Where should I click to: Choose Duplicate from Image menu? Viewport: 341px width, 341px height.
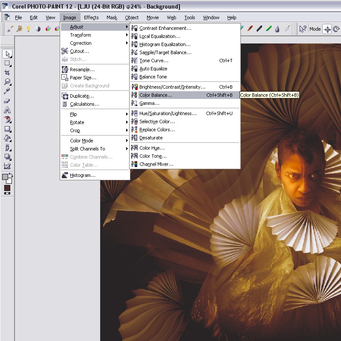click(95, 96)
